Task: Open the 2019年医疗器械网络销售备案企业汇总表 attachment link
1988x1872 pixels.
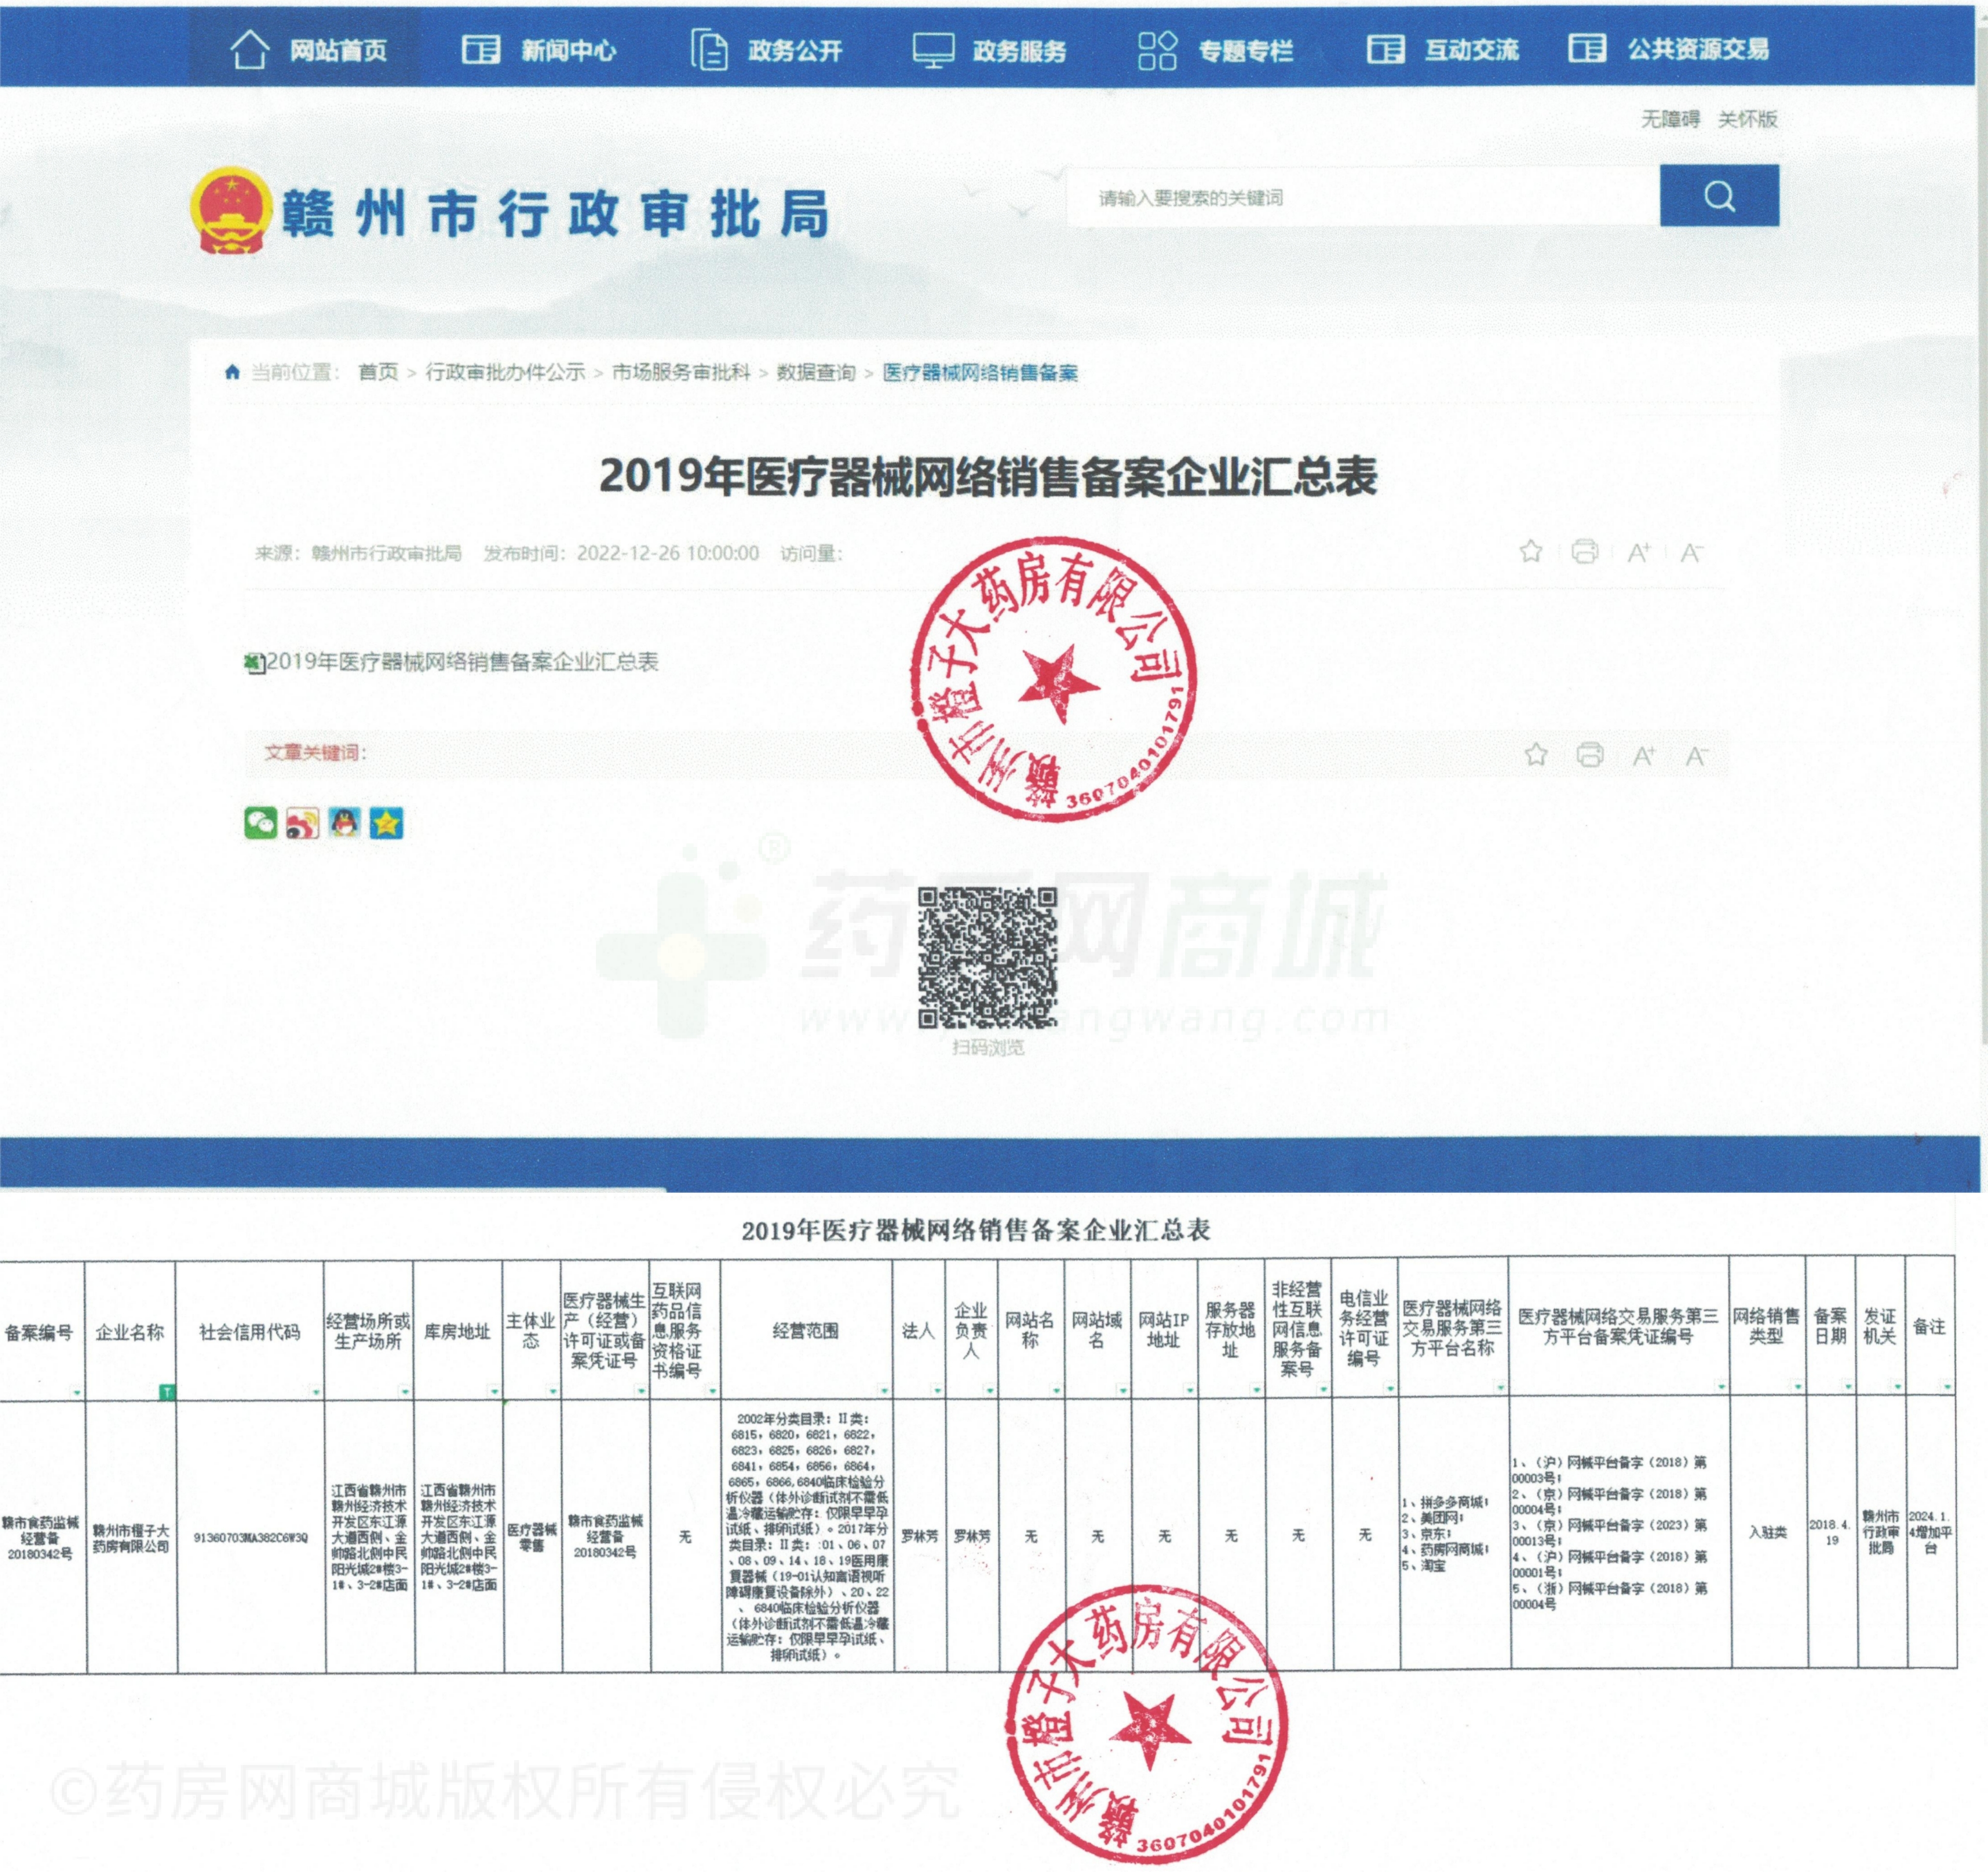Action: point(462,661)
